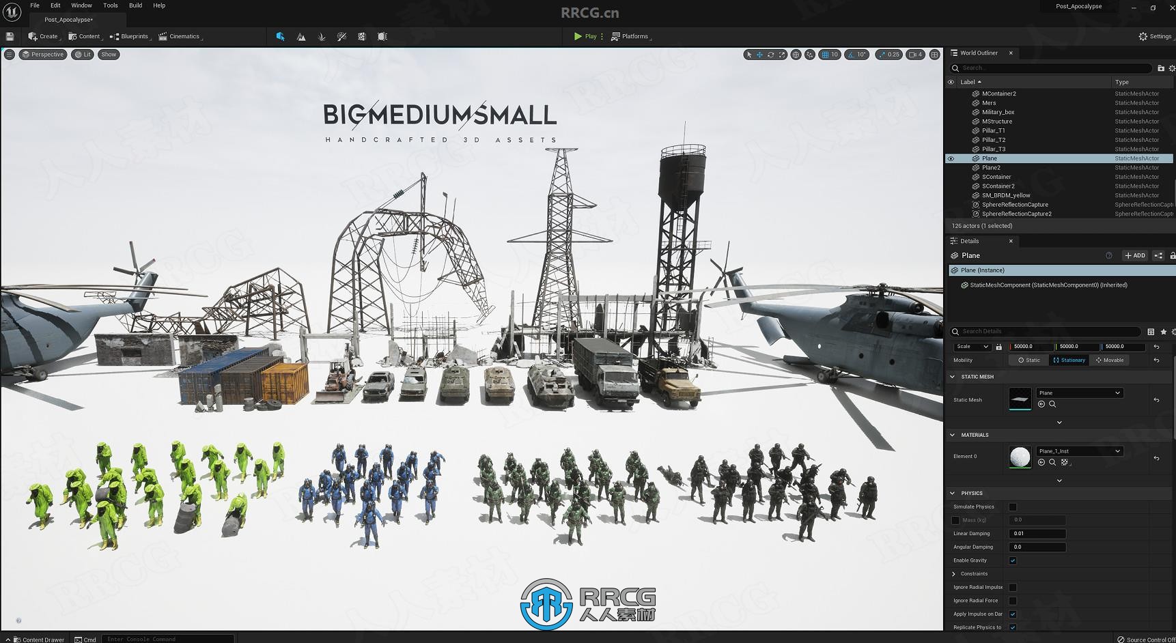Open the Content dropdown in the toolbar
Viewport: 1176px width, 643px height.
pyautogui.click(x=85, y=36)
